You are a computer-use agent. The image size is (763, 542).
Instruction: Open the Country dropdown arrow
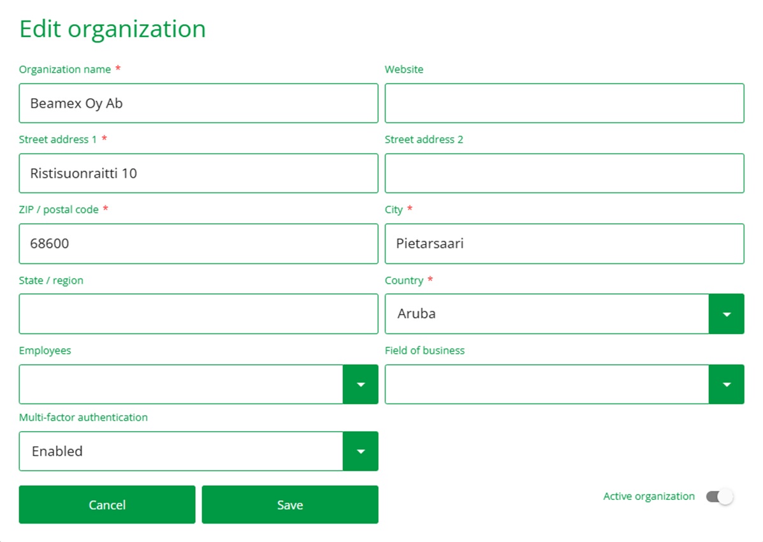pos(727,314)
